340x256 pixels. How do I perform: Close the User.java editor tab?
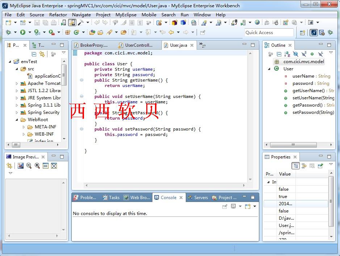(192, 45)
